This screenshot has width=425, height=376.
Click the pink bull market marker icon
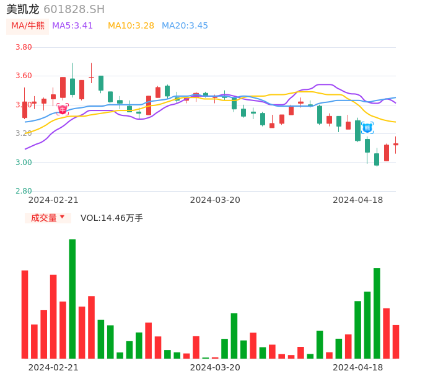63,109
